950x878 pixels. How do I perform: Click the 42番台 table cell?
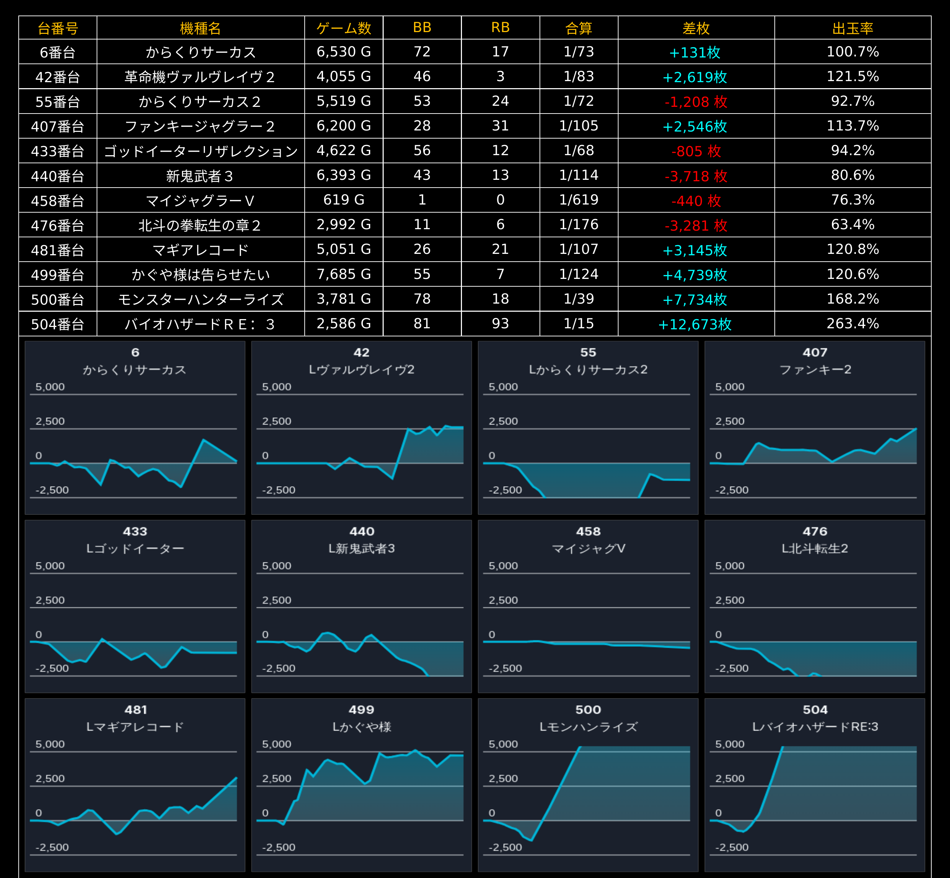[x=57, y=77]
